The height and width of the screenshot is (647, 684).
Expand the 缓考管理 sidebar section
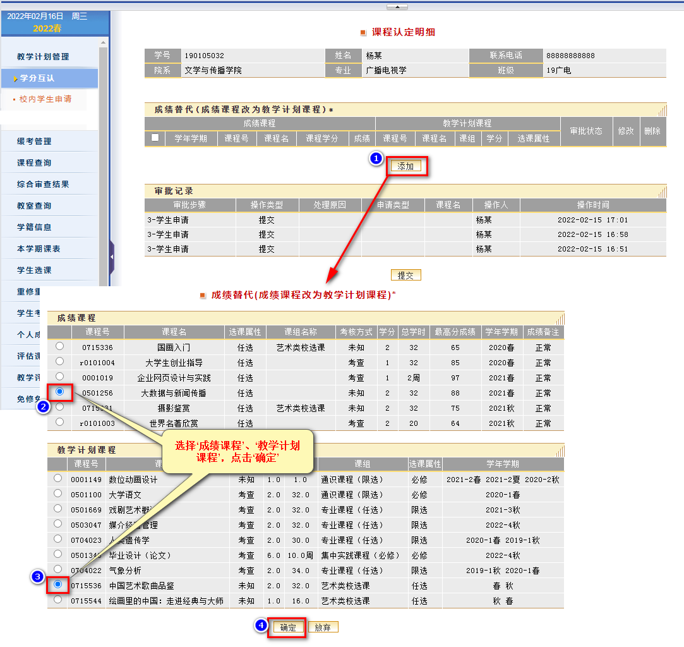click(34, 142)
